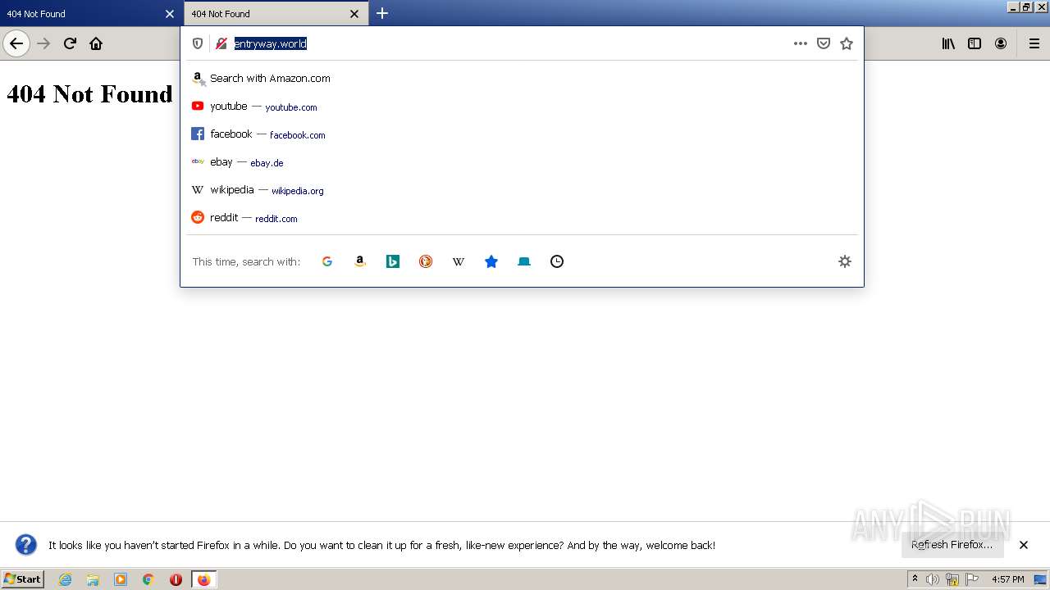Screen dimensions: 1050x590
Task: Open the Windows Start menu
Action: [x=23, y=579]
